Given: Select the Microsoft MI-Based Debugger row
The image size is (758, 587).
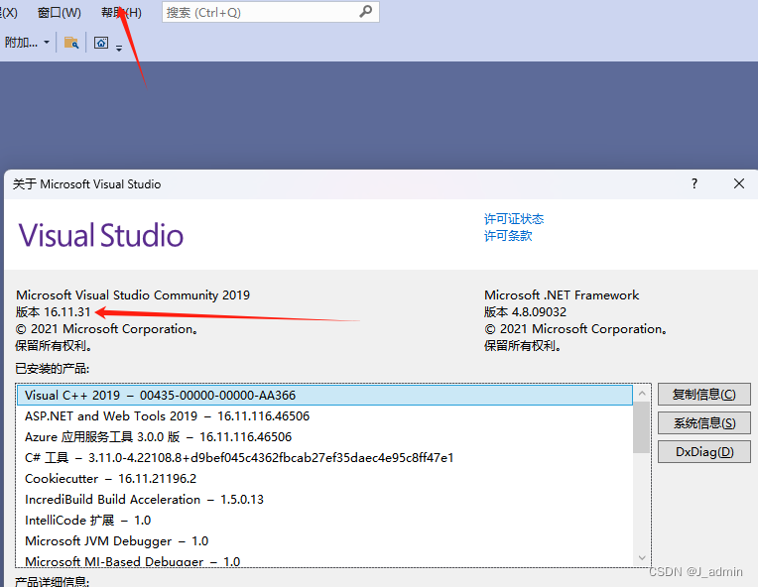Looking at the screenshot, I should [x=324, y=561].
